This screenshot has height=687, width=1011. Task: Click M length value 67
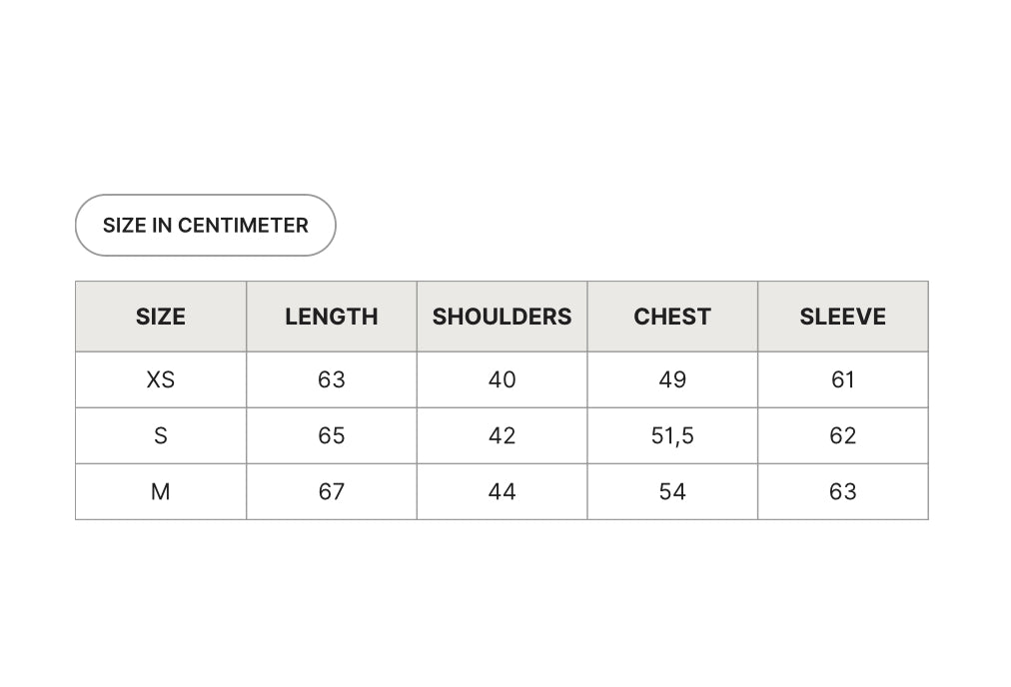[x=332, y=491]
